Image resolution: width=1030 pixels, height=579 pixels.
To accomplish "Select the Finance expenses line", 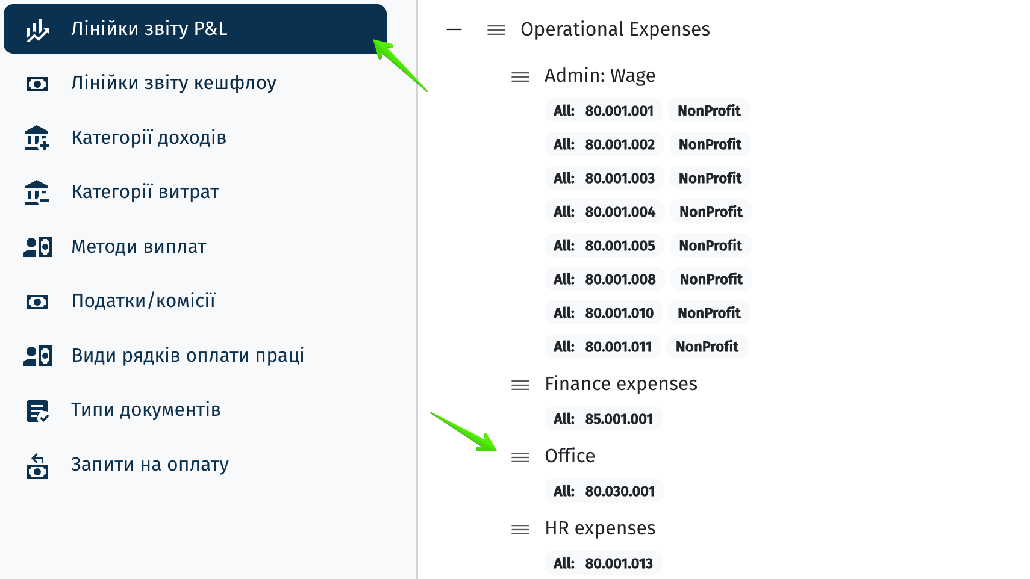I will (621, 384).
